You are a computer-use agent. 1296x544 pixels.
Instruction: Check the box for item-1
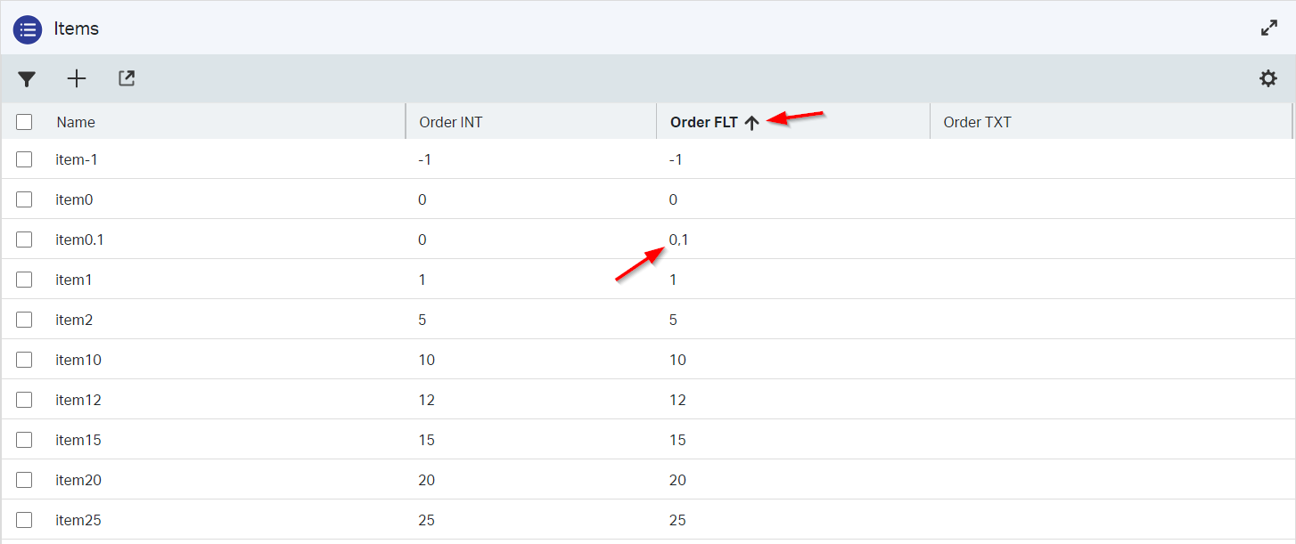(24, 159)
